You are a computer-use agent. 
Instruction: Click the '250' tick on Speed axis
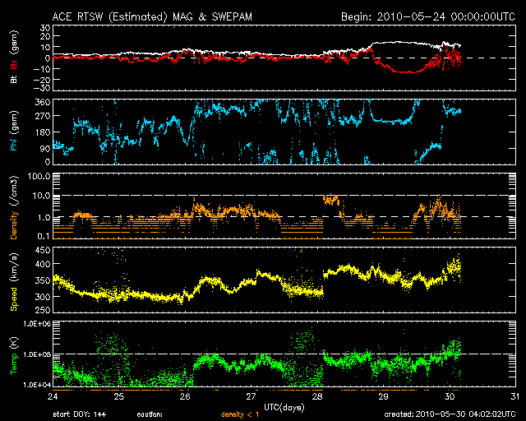tap(43, 310)
